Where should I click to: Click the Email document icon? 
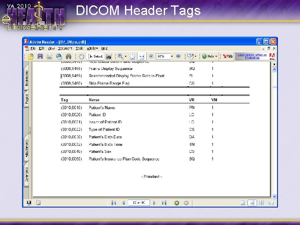tap(59, 57)
